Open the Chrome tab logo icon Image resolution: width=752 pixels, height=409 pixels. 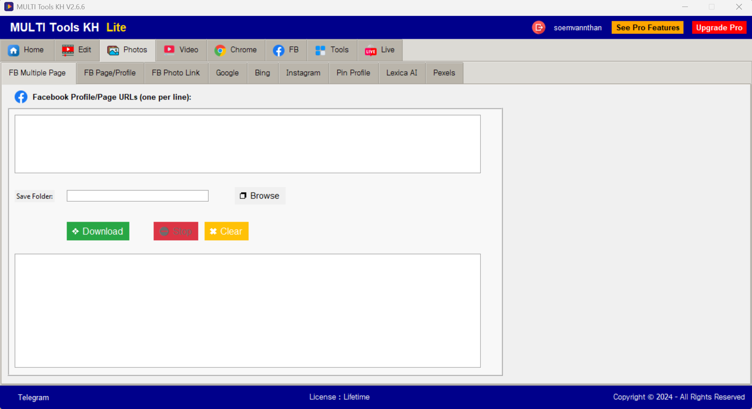(x=220, y=50)
